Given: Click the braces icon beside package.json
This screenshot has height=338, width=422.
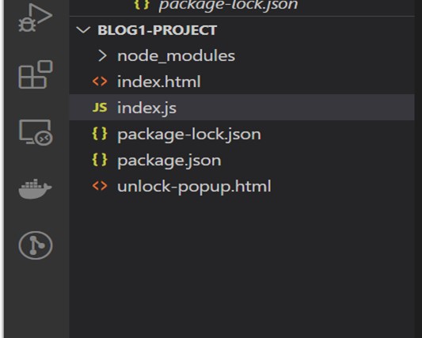Looking at the screenshot, I should [x=100, y=160].
